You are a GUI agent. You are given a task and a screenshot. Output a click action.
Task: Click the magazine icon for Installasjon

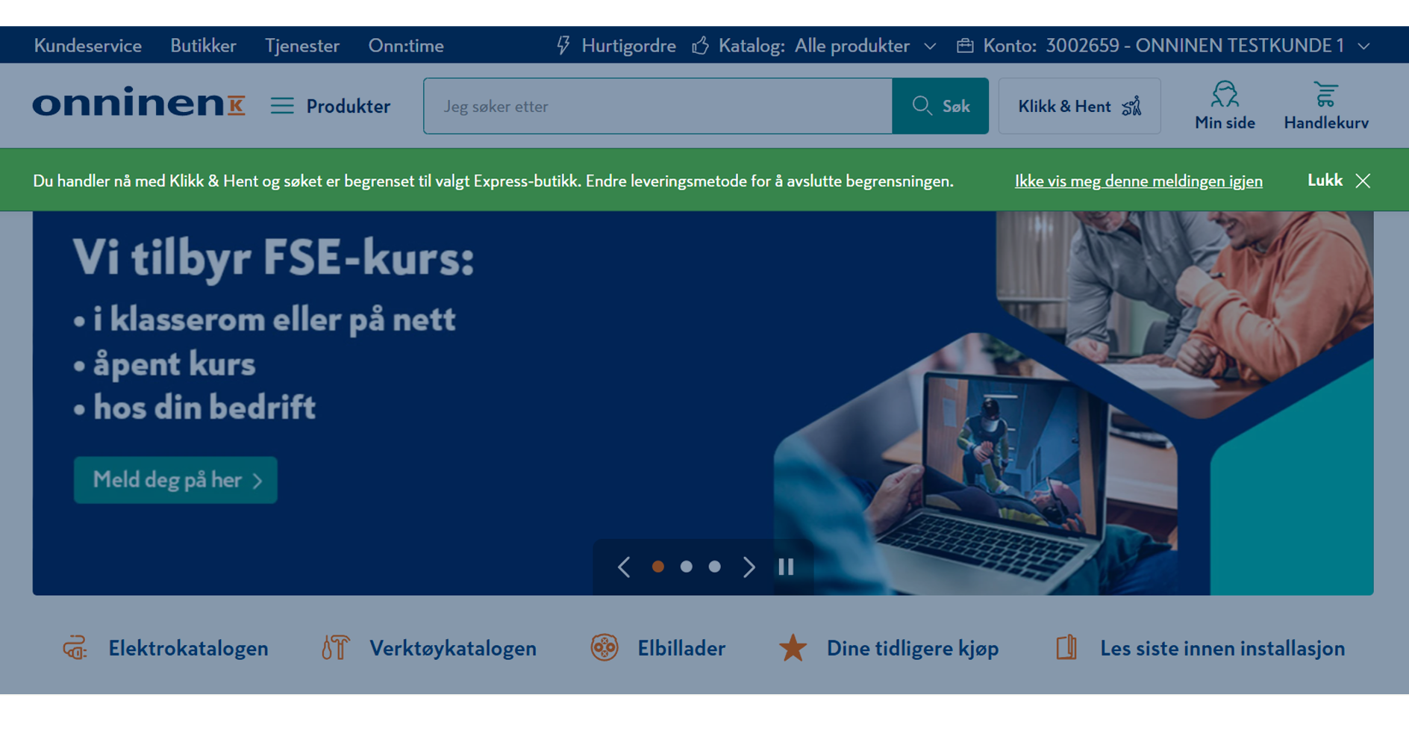1066,647
